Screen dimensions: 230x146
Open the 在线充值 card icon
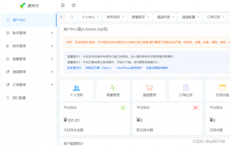223,87
